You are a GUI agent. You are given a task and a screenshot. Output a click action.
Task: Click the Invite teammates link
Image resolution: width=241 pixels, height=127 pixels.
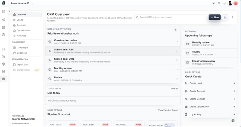pyautogui.click(x=20, y=123)
